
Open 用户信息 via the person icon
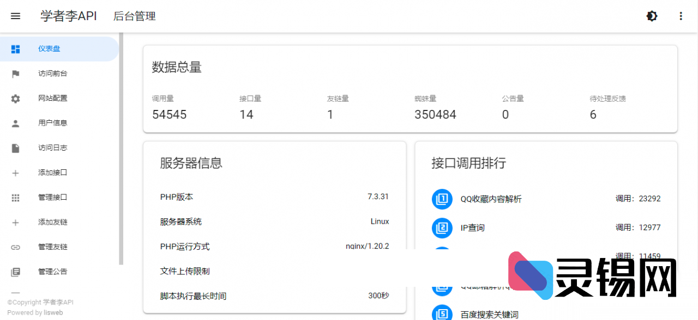coord(15,122)
